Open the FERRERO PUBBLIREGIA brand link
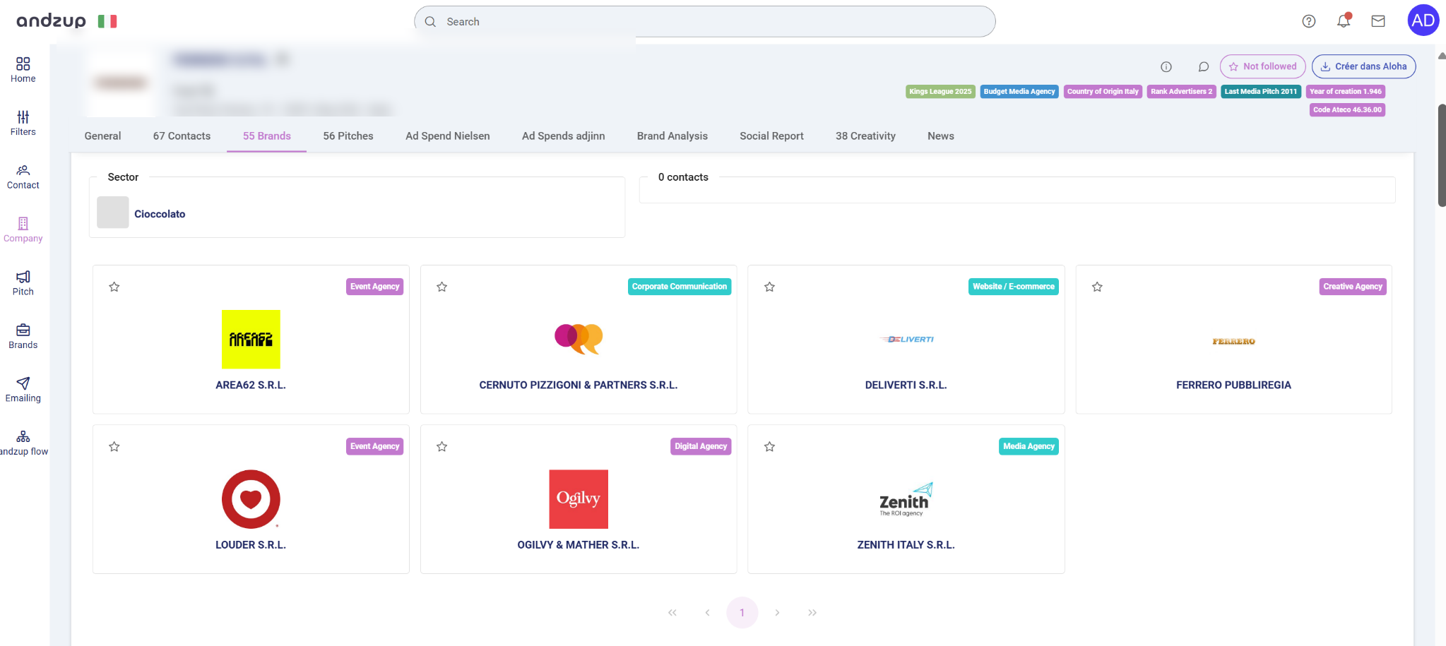The width and height of the screenshot is (1446, 646). 1233,385
